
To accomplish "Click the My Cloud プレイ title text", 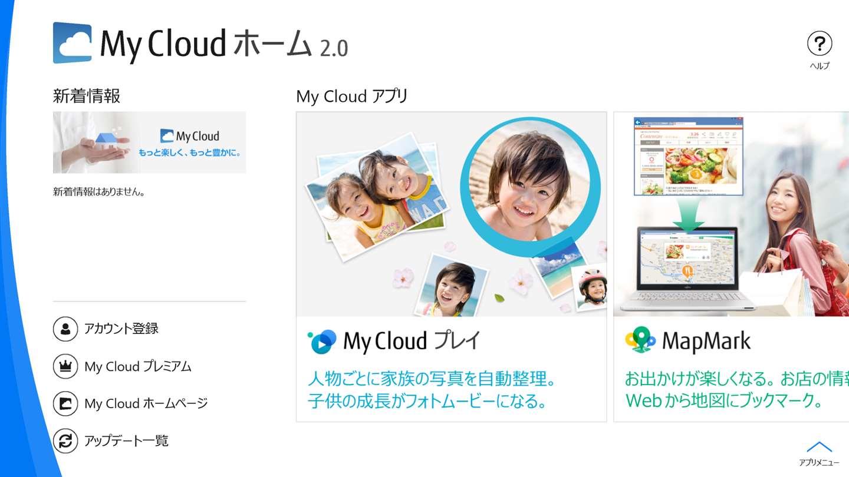I will pos(412,342).
